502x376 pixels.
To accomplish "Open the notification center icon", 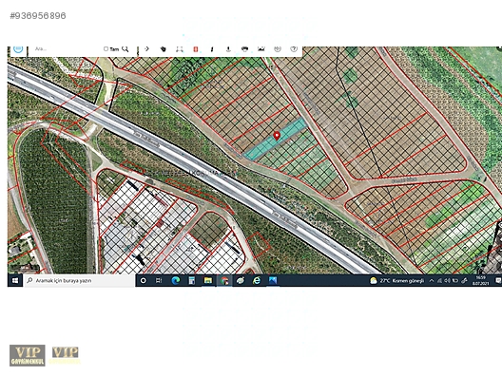I will pos(498,280).
